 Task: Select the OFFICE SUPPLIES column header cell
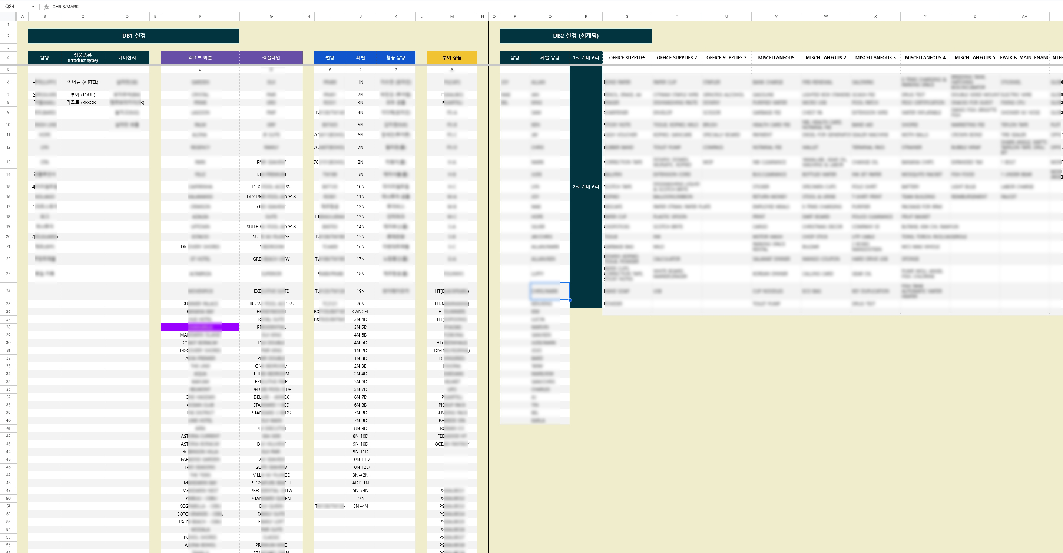(x=627, y=58)
